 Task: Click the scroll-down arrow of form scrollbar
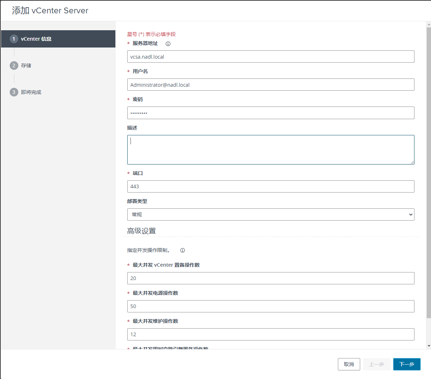coord(429,346)
